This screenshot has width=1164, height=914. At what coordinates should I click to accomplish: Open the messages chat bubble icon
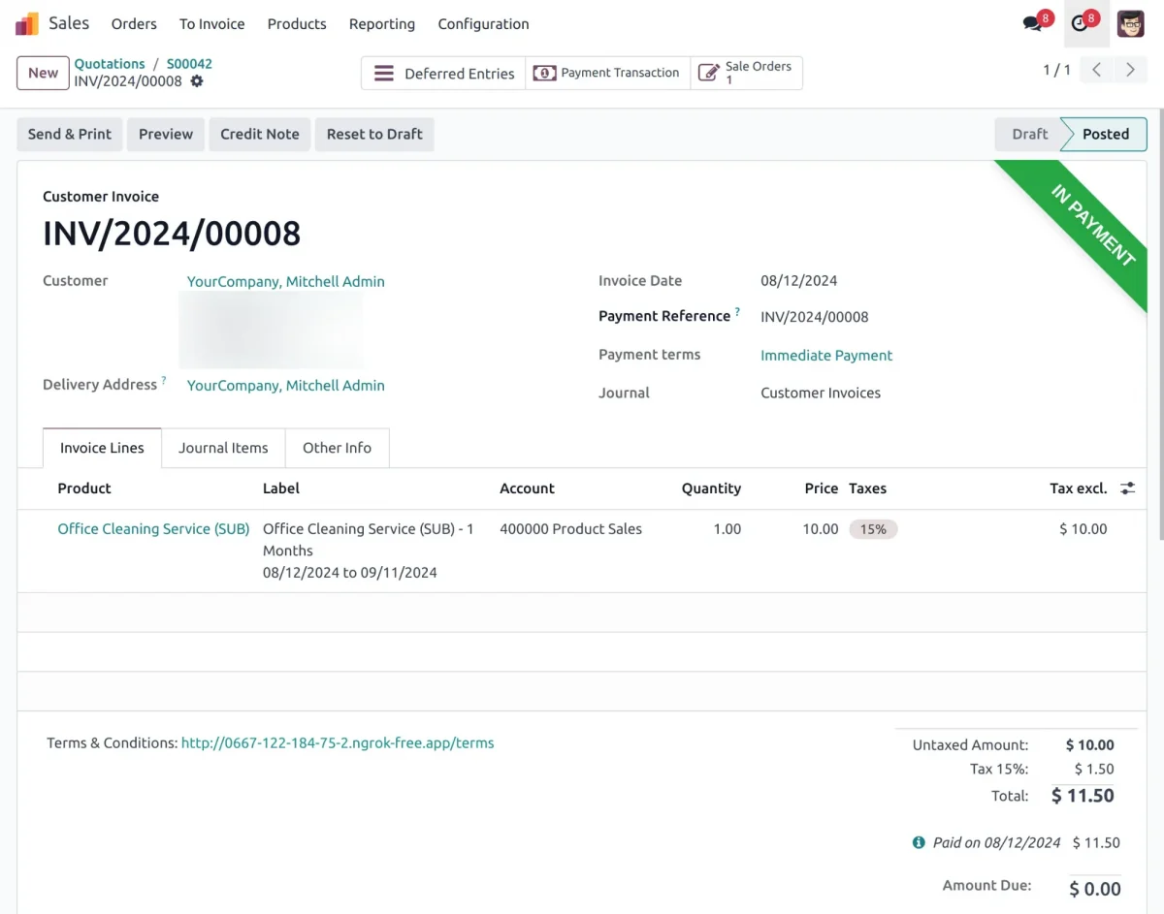(x=1033, y=23)
